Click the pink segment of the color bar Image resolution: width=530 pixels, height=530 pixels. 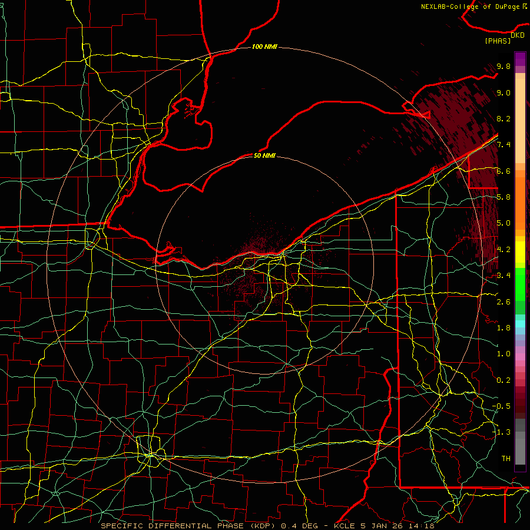click(520, 357)
